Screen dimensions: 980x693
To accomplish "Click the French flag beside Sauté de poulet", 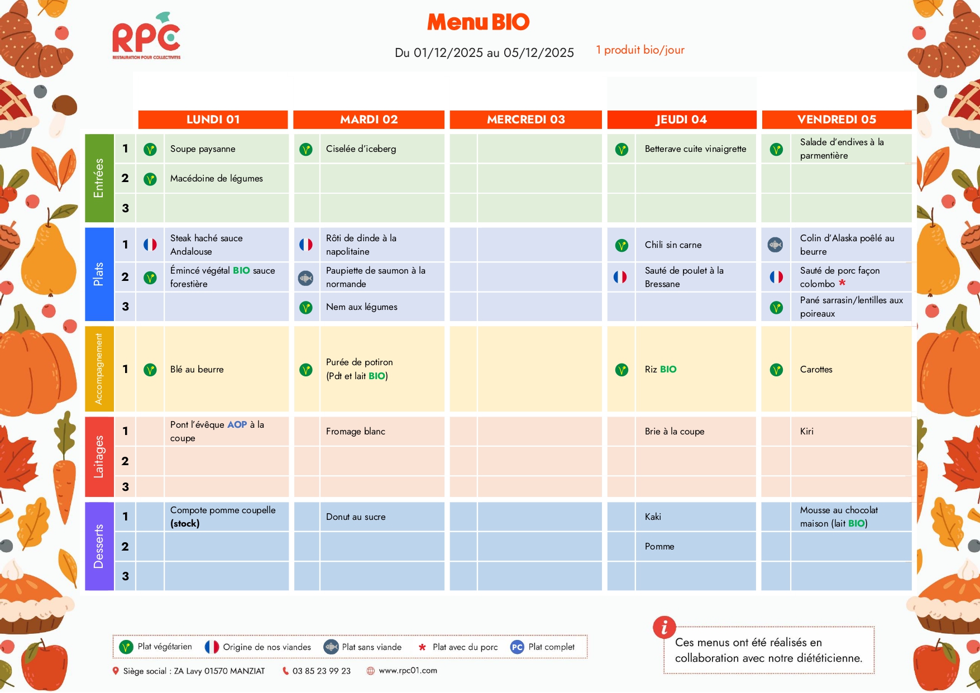I will tap(620, 277).
